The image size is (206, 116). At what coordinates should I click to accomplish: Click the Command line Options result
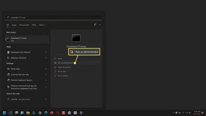(27, 52)
